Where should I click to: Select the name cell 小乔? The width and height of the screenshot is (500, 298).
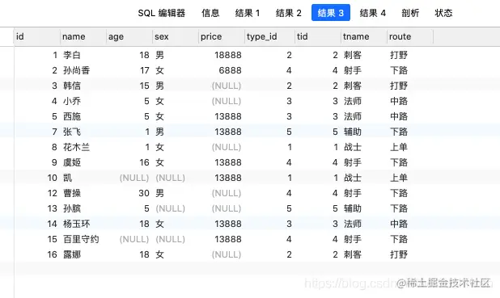coord(72,101)
